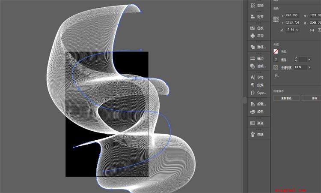The height and width of the screenshot is (193, 321).
Task: Click the flip horizontal icon
Action: coord(312,30)
